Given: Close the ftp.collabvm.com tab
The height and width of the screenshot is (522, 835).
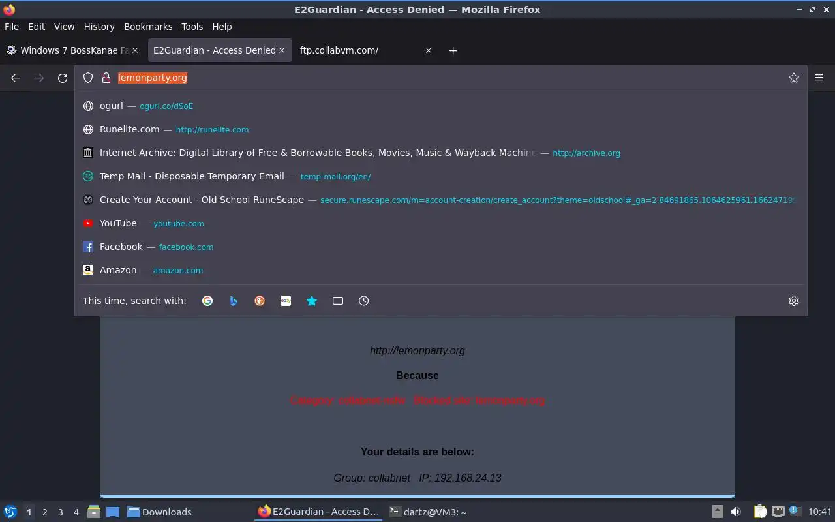Looking at the screenshot, I should [429, 50].
